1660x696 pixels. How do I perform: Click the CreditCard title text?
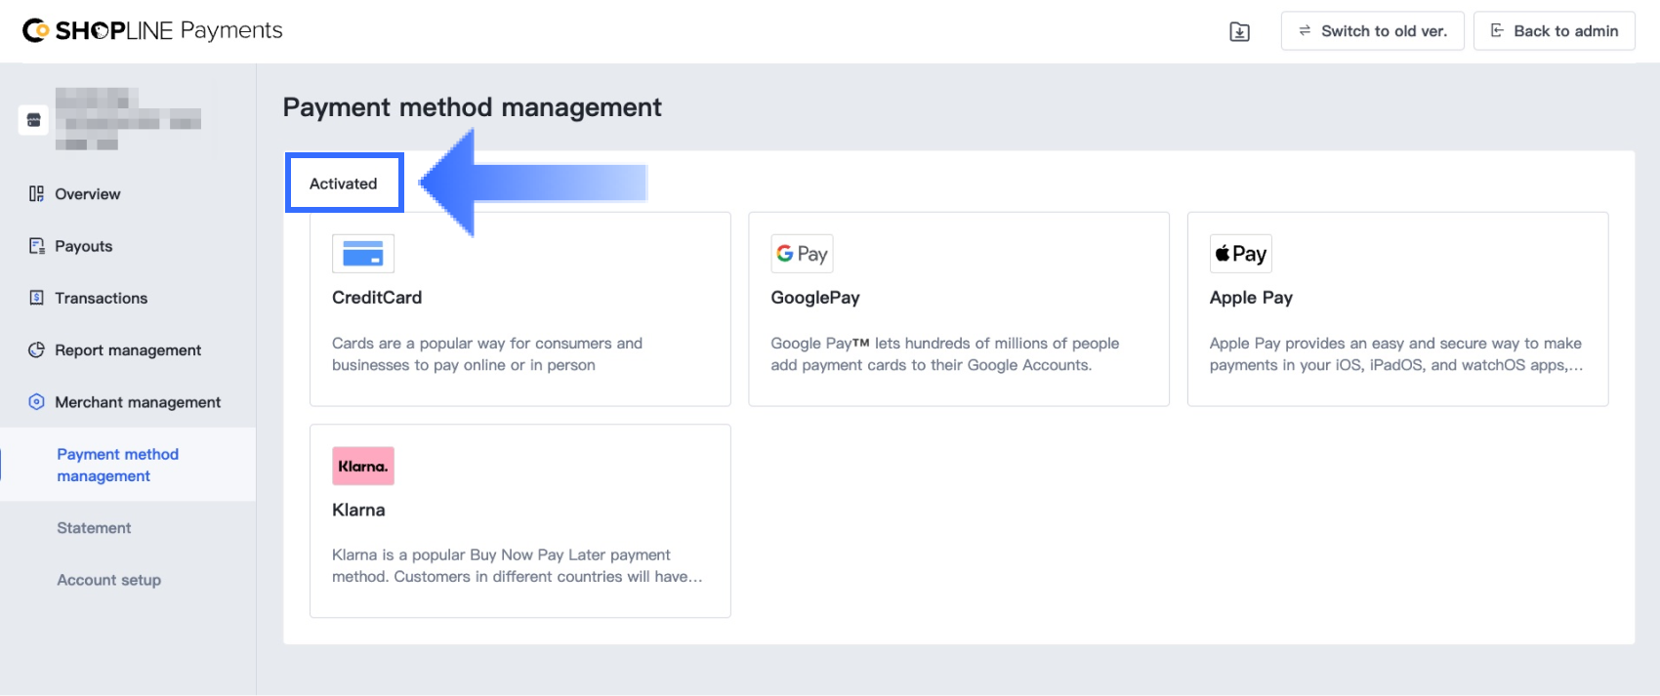pos(377,298)
